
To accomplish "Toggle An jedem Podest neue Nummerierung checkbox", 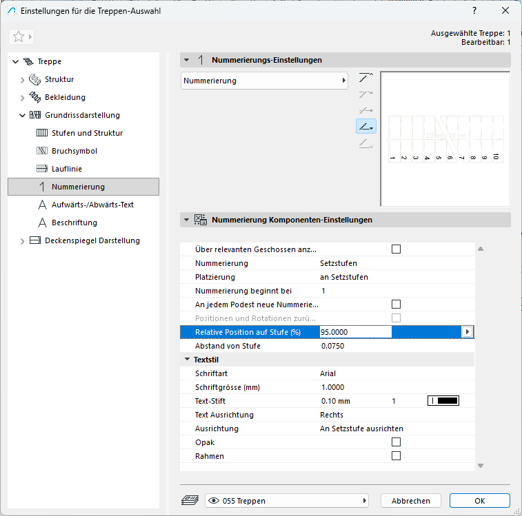I will 396,304.
